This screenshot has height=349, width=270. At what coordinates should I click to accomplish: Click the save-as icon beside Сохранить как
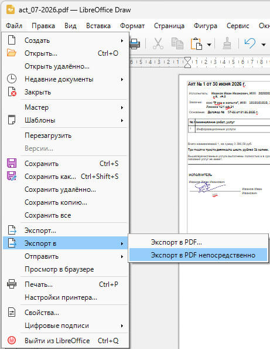(12, 176)
